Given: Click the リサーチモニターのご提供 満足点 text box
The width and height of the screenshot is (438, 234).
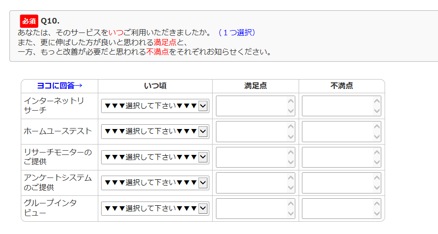Looking at the screenshot, I should pyautogui.click(x=251, y=157).
